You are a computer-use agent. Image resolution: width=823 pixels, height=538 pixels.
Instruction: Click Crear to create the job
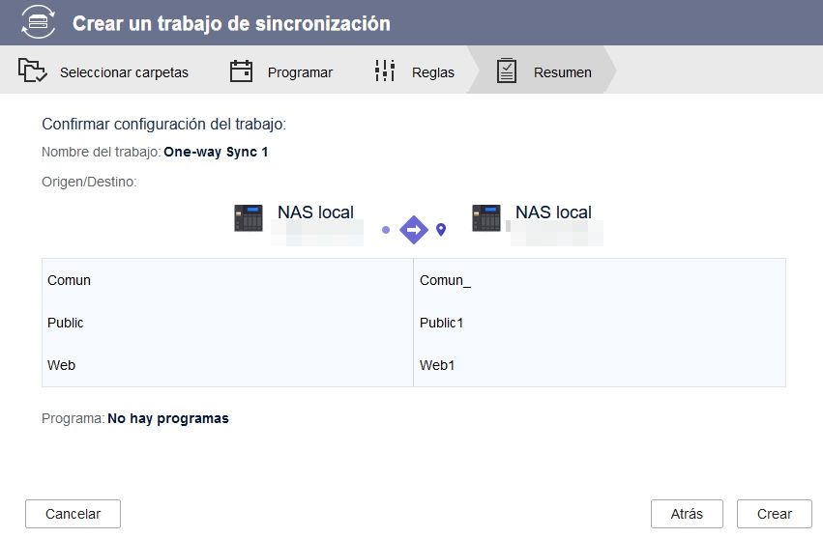pyautogui.click(x=774, y=514)
